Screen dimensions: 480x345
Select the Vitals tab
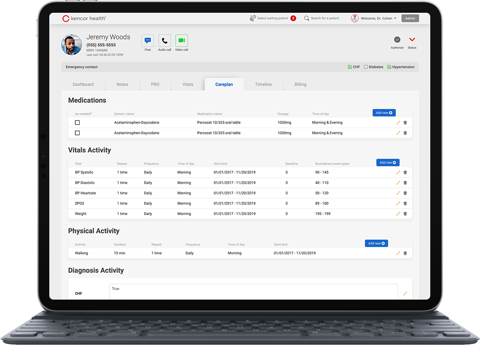tap(188, 84)
